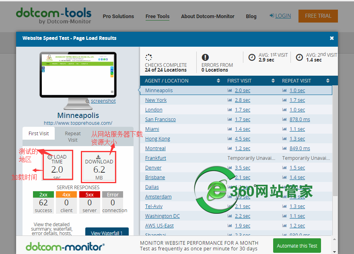
Task: Select the New York location
Action: pos(156,100)
